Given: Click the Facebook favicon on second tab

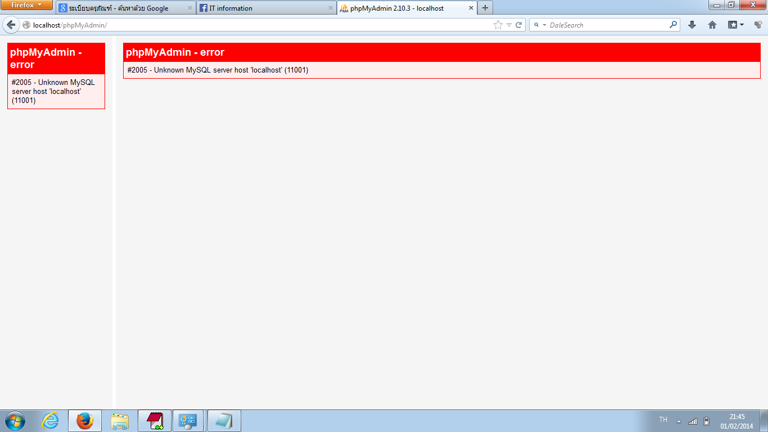Looking at the screenshot, I should [204, 8].
